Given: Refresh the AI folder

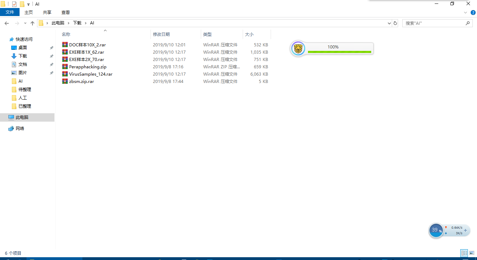Looking at the screenshot, I should [395, 23].
